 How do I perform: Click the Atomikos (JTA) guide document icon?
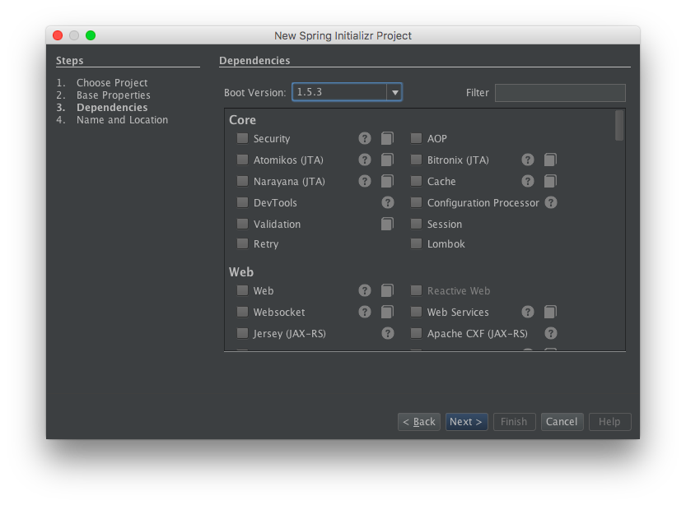pos(387,160)
